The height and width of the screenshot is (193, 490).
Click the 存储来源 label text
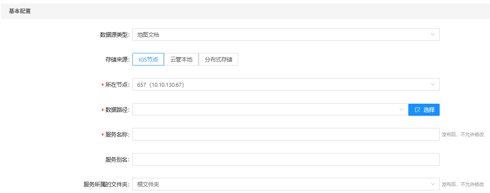point(117,59)
